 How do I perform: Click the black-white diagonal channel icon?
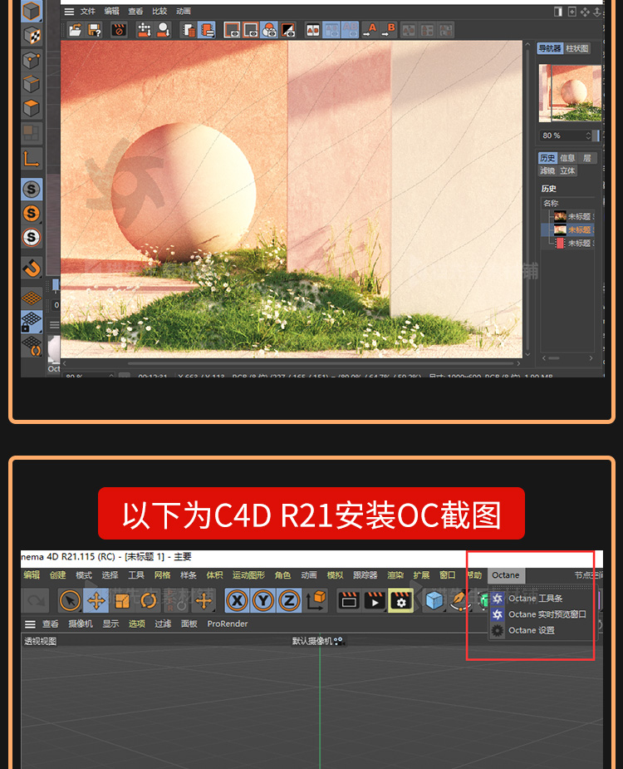coord(288,31)
